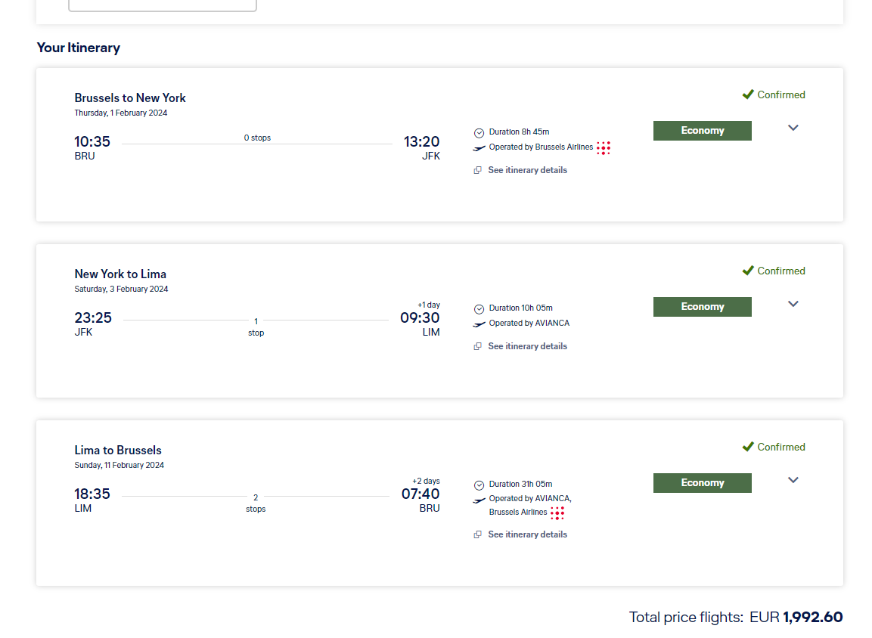872x638 pixels.
Task: Click the clock icon beside Duration 31h 05m
Action: click(x=479, y=485)
